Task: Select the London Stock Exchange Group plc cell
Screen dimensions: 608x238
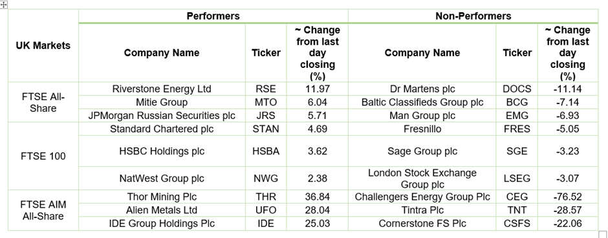Action: click(x=422, y=178)
